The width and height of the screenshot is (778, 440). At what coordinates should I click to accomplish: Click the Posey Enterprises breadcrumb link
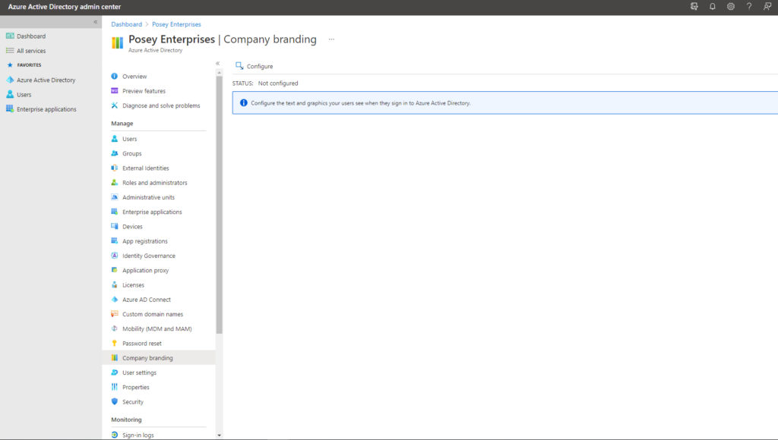(x=176, y=24)
